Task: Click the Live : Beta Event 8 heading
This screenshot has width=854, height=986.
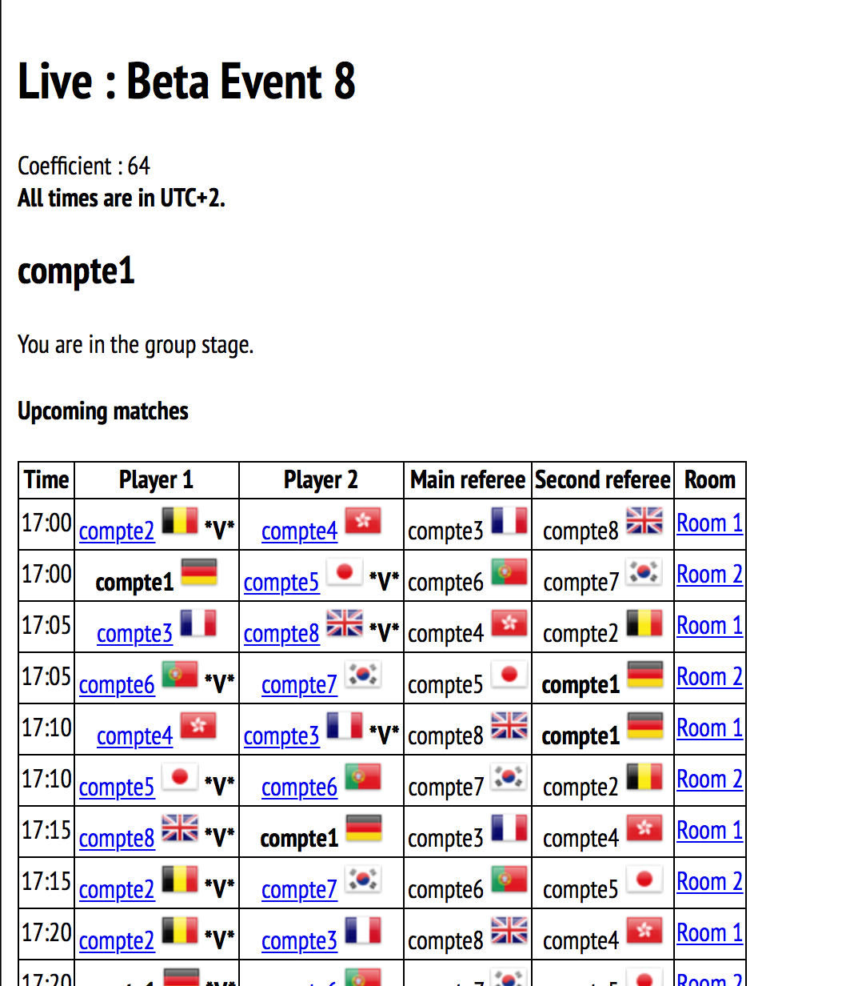Action: (186, 82)
